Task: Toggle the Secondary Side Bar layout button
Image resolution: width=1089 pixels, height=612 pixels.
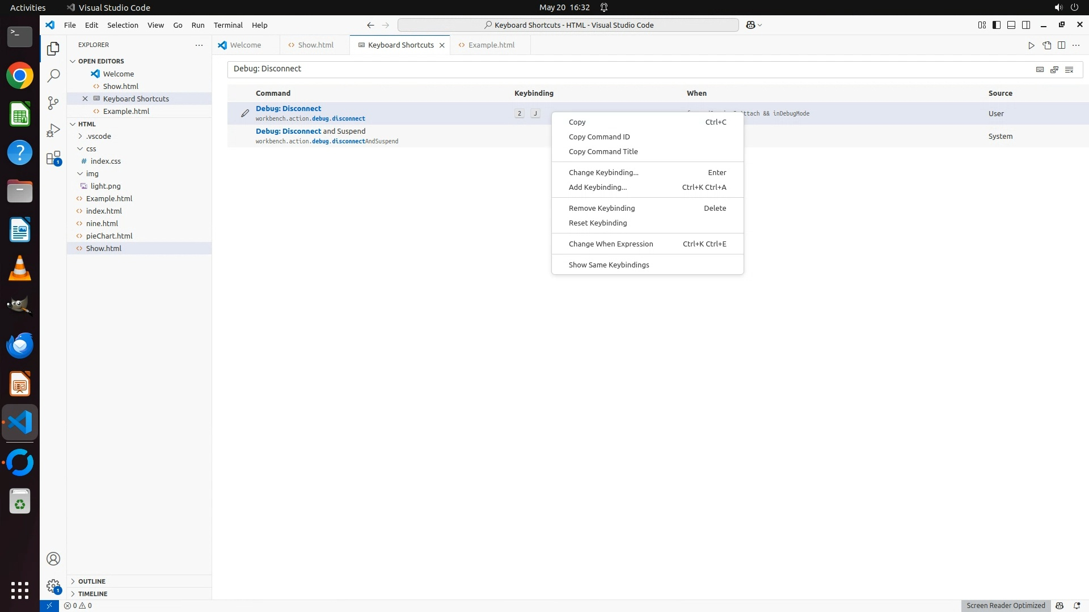Action: tap(1026, 25)
